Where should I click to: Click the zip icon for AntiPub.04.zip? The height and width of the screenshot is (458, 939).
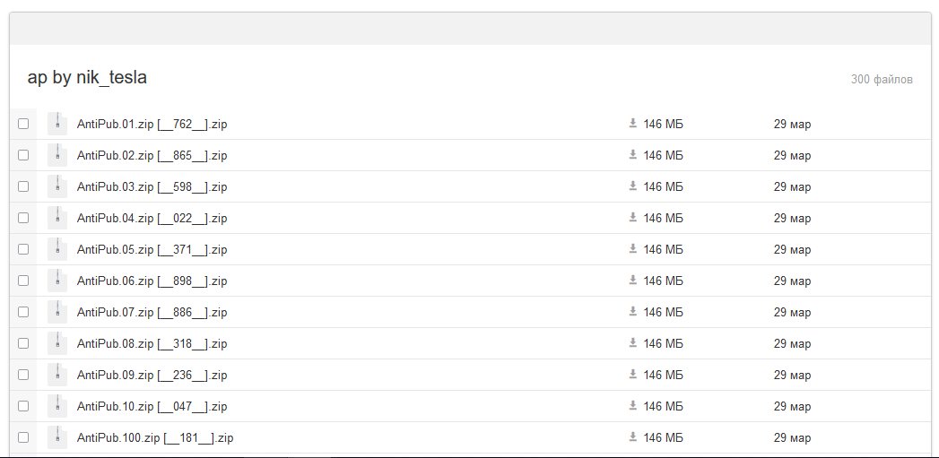(57, 218)
